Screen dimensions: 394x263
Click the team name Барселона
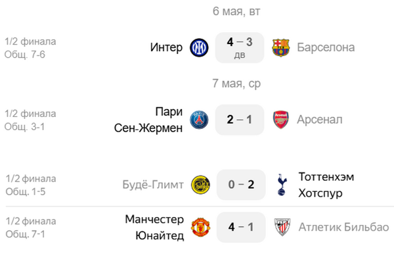[326, 47]
